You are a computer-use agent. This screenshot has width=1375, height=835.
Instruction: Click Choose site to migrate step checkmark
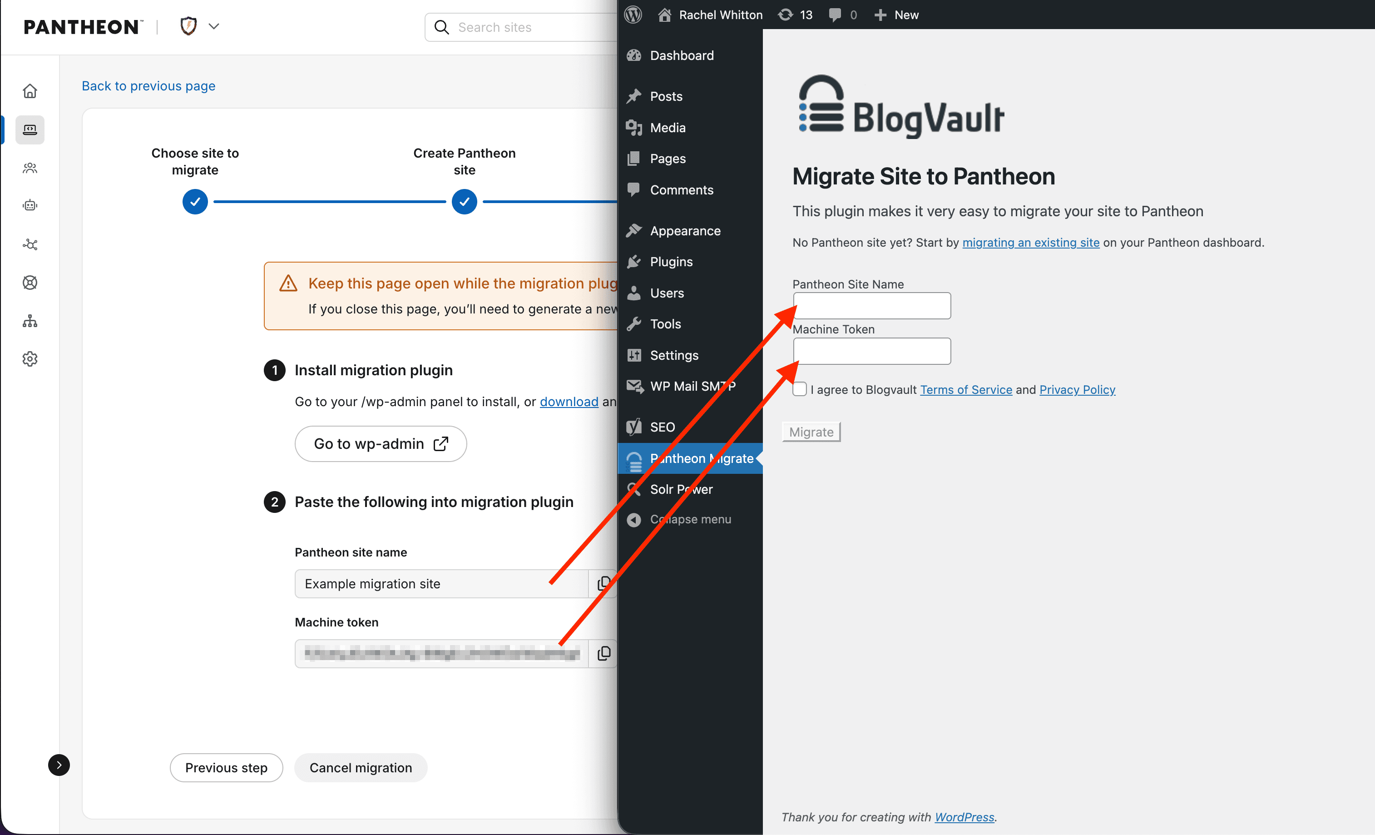point(195,202)
